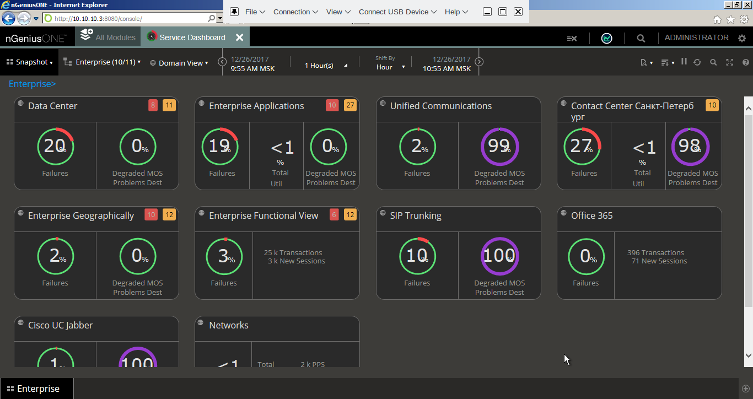Click Data Center orange alert badge 11

point(169,105)
